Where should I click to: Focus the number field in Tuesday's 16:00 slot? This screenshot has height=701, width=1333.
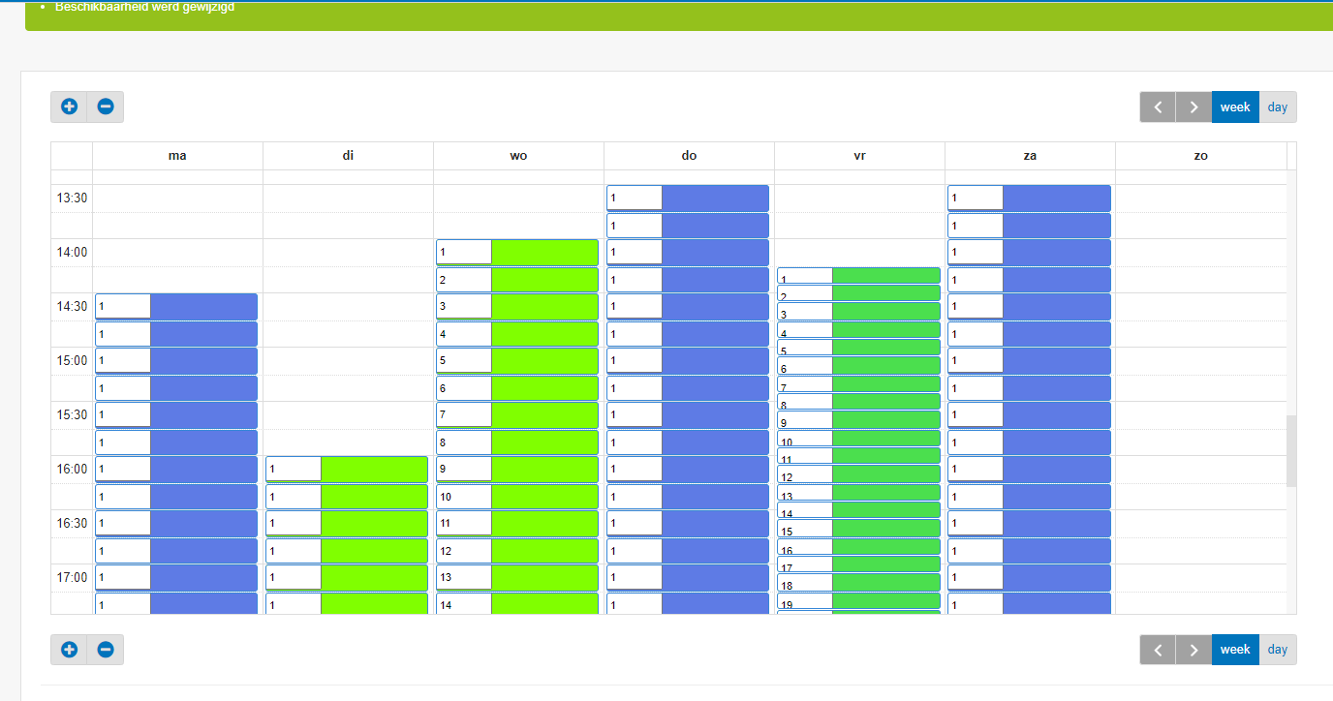294,470
